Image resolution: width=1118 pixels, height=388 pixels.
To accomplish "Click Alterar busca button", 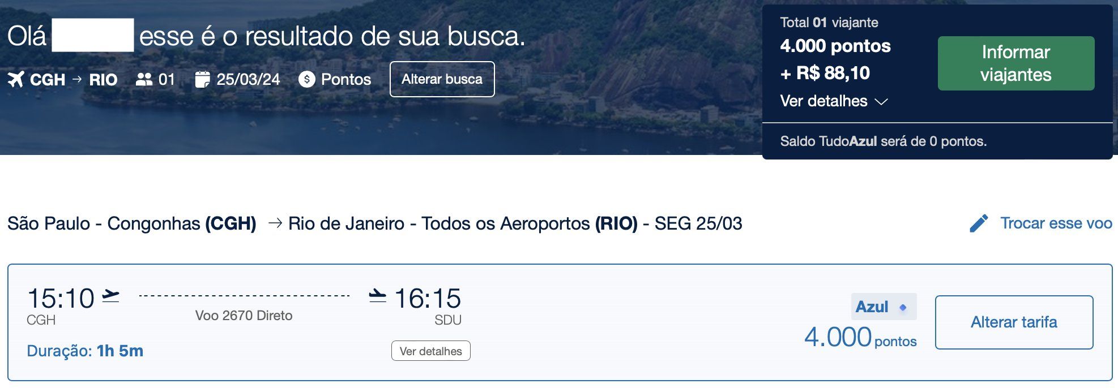I will click(442, 79).
